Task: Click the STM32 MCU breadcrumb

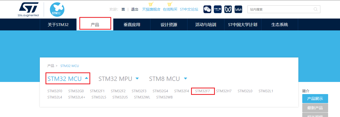Action: (70, 66)
